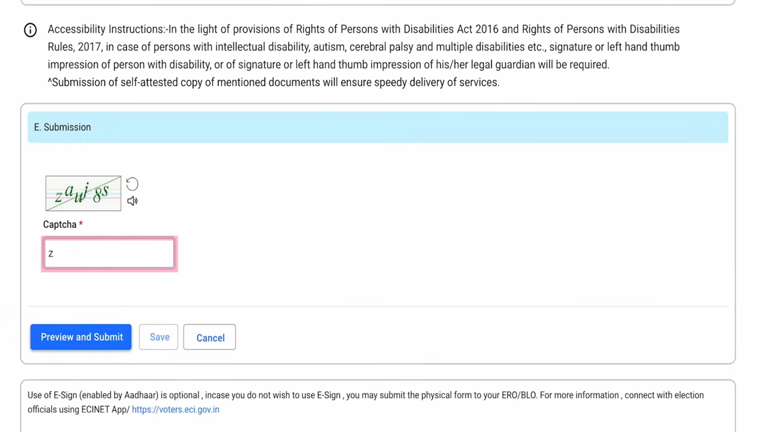Click the self-attested copy submission note
This screenshot has width=768, height=432.
pyautogui.click(x=274, y=82)
